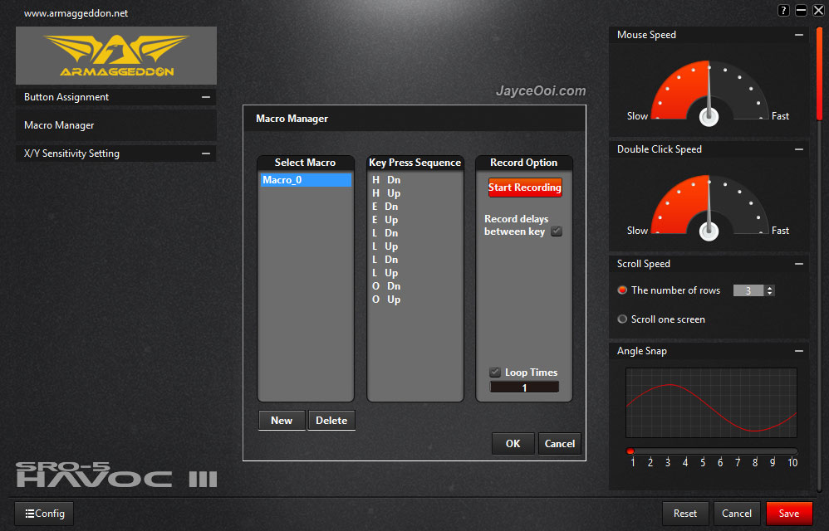The image size is (829, 531).
Task: Create a New macro
Action: click(282, 420)
